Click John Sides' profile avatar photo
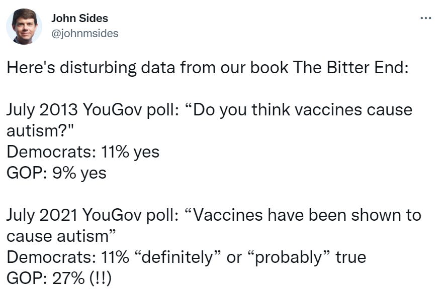The image size is (445, 291). (x=24, y=27)
